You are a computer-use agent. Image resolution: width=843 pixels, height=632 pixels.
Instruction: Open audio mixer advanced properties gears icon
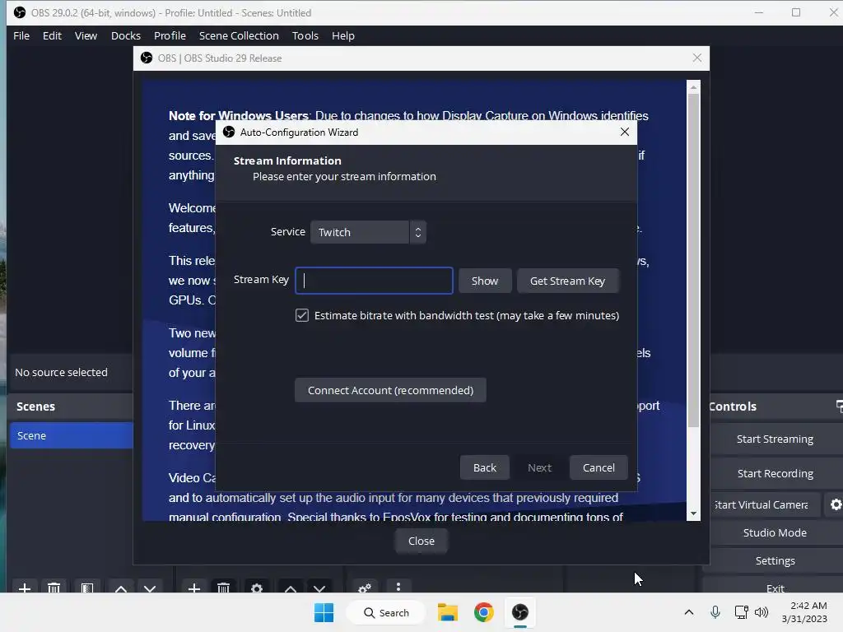click(365, 588)
